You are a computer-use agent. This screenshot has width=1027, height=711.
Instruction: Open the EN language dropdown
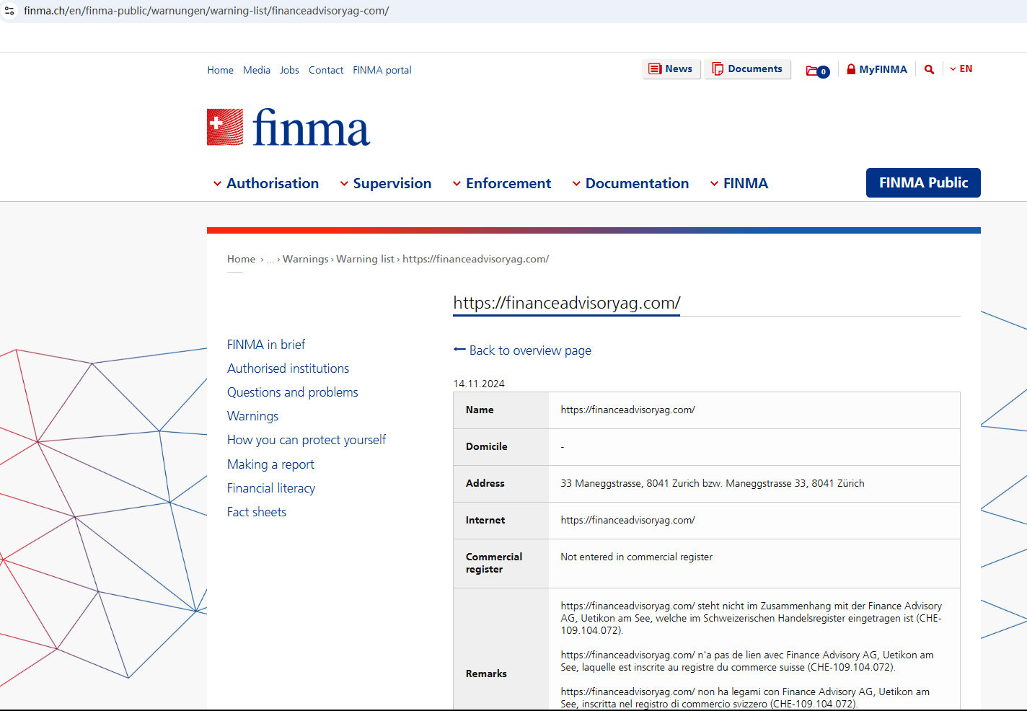click(961, 69)
